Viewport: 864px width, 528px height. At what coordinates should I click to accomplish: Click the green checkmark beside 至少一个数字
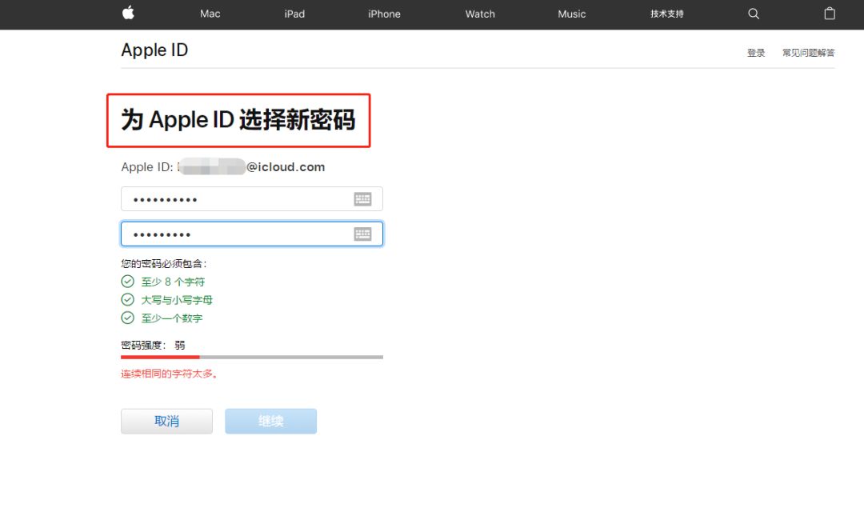pyautogui.click(x=128, y=318)
